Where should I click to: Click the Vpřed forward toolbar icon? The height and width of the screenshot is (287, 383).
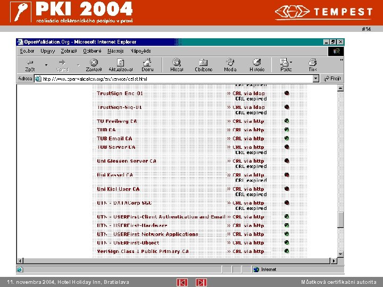point(62,65)
